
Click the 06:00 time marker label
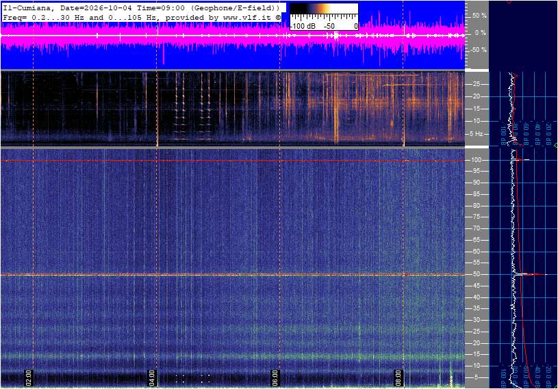click(x=275, y=377)
